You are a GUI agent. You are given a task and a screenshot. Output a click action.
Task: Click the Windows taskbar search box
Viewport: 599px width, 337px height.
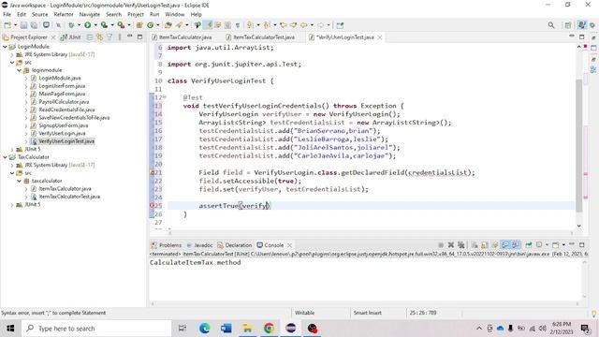pyautogui.click(x=96, y=329)
